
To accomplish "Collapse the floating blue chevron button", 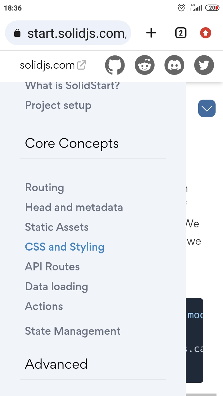I will pyautogui.click(x=207, y=108).
